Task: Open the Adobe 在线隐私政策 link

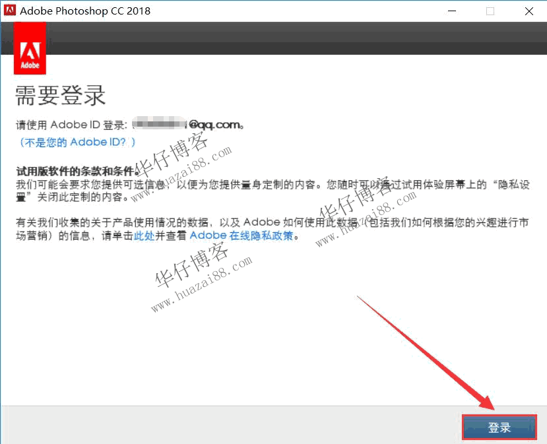Action: click(x=241, y=236)
